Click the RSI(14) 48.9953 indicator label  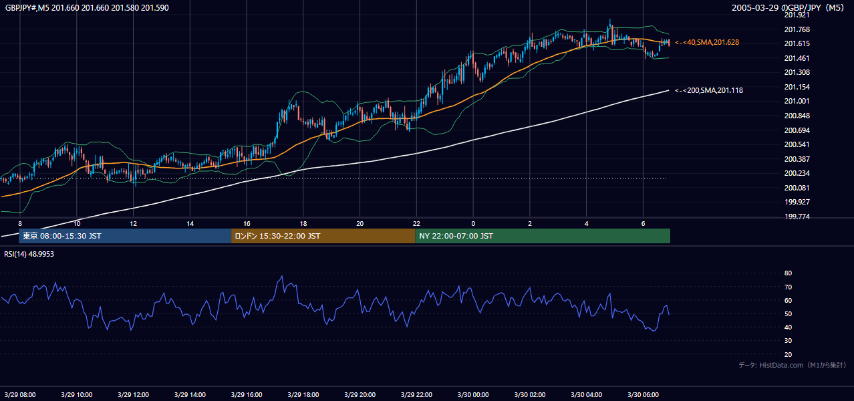[29, 255]
